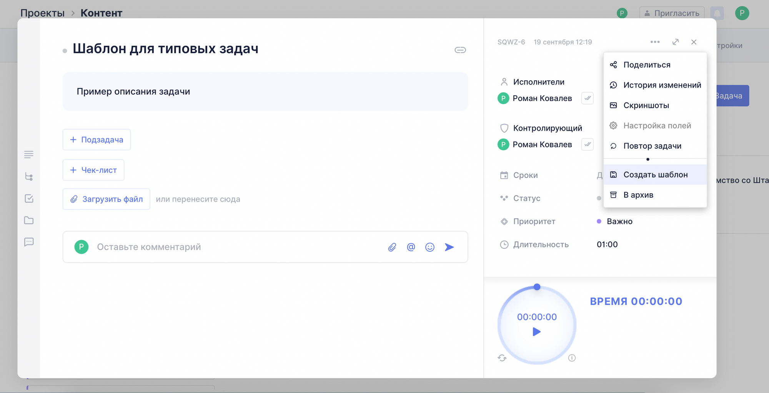Image resolution: width=769 pixels, height=393 pixels.
Task: Open subtasks section in left sidebar
Action: (x=29, y=177)
